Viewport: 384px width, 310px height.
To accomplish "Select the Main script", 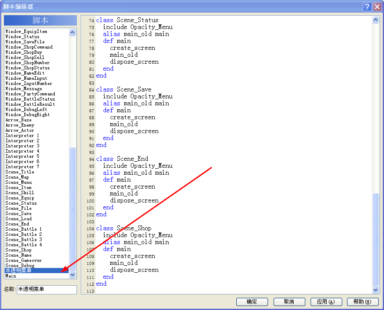I will tap(37, 276).
